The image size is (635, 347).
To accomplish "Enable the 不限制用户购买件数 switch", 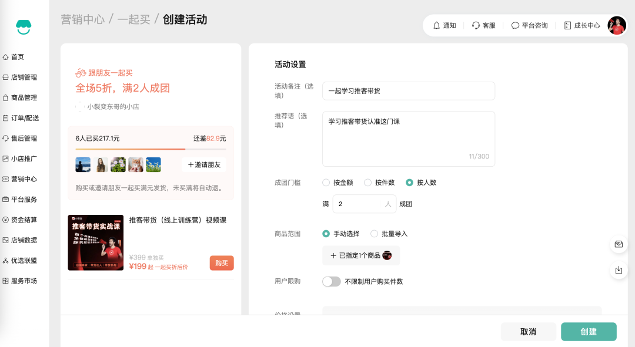I will [331, 281].
